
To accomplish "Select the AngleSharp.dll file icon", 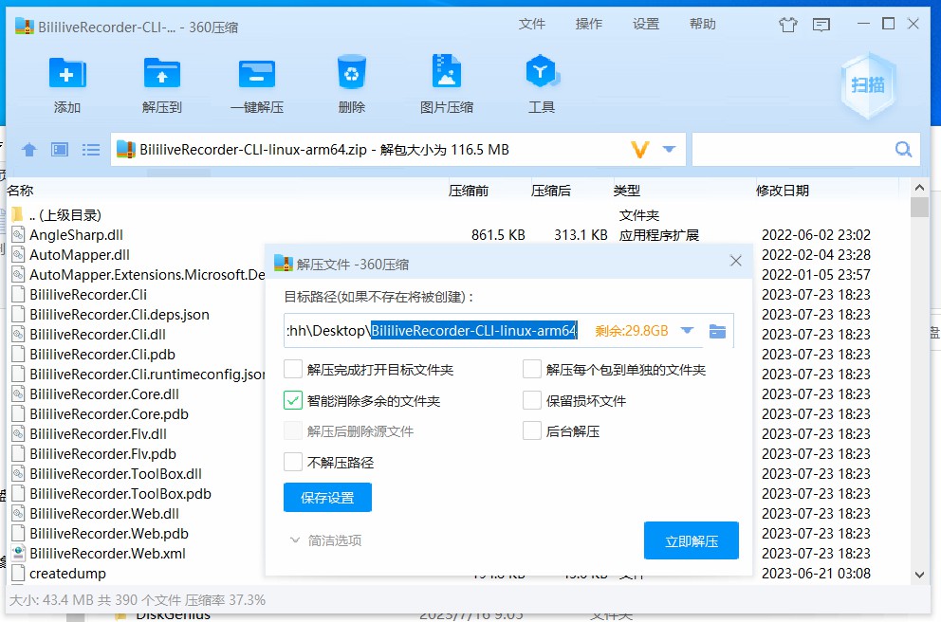I will pos(19,234).
